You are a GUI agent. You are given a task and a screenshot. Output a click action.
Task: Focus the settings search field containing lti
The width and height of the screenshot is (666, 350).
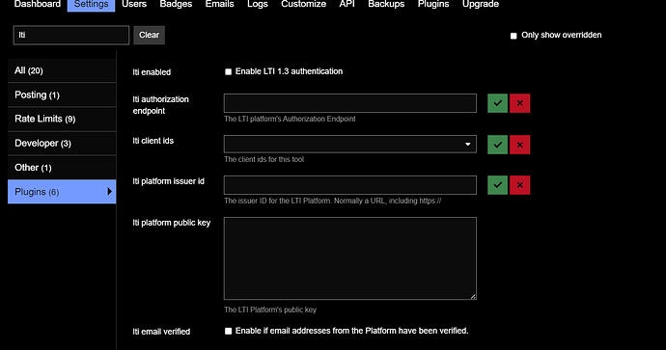(71, 36)
